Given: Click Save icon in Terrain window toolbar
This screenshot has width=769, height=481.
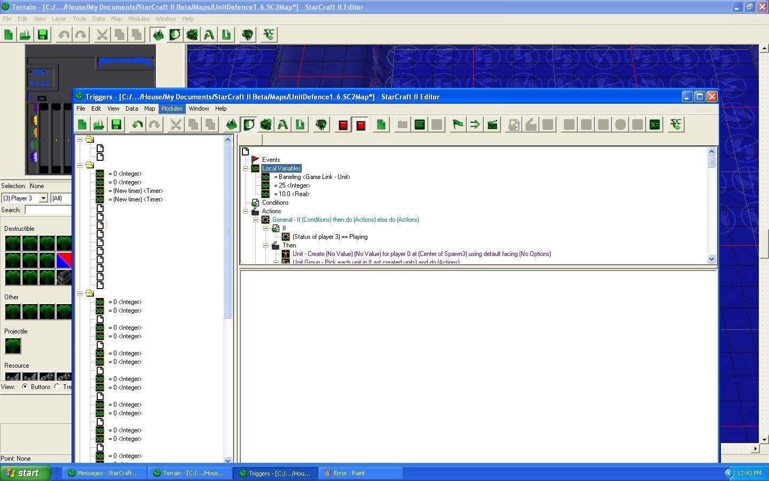Looking at the screenshot, I should [42, 35].
